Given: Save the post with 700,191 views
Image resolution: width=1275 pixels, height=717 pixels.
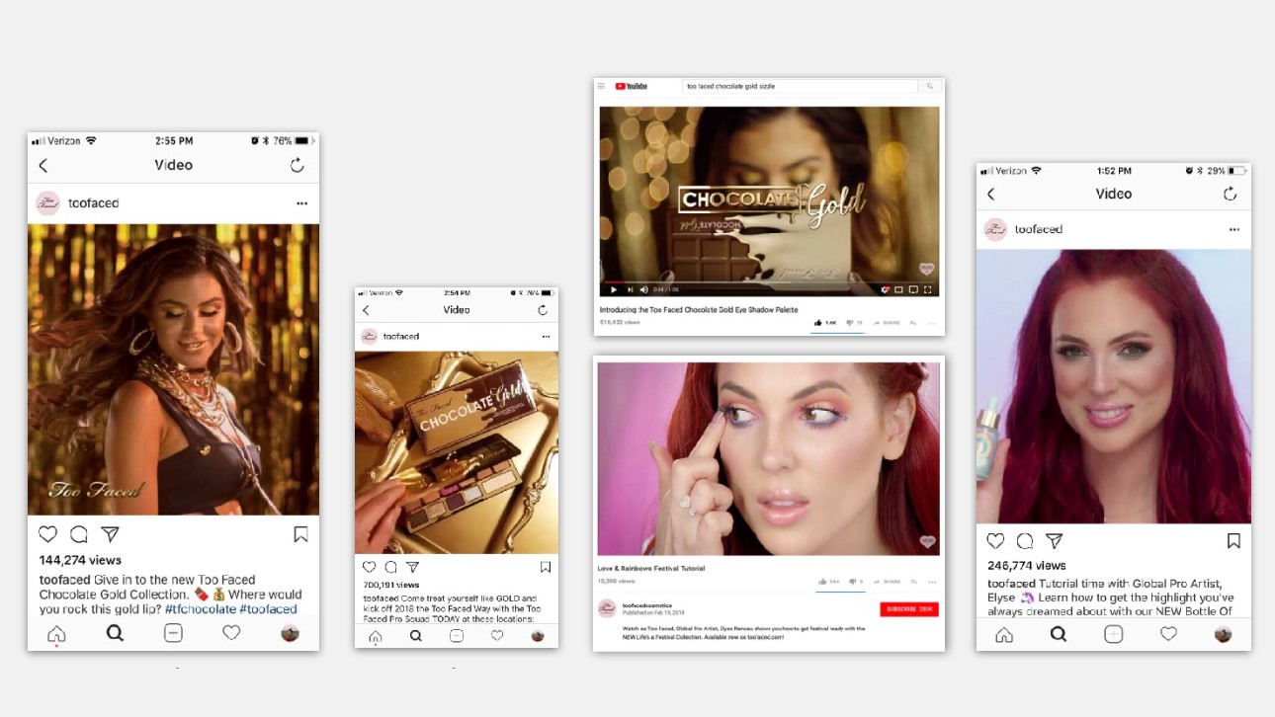Looking at the screenshot, I should 545,567.
